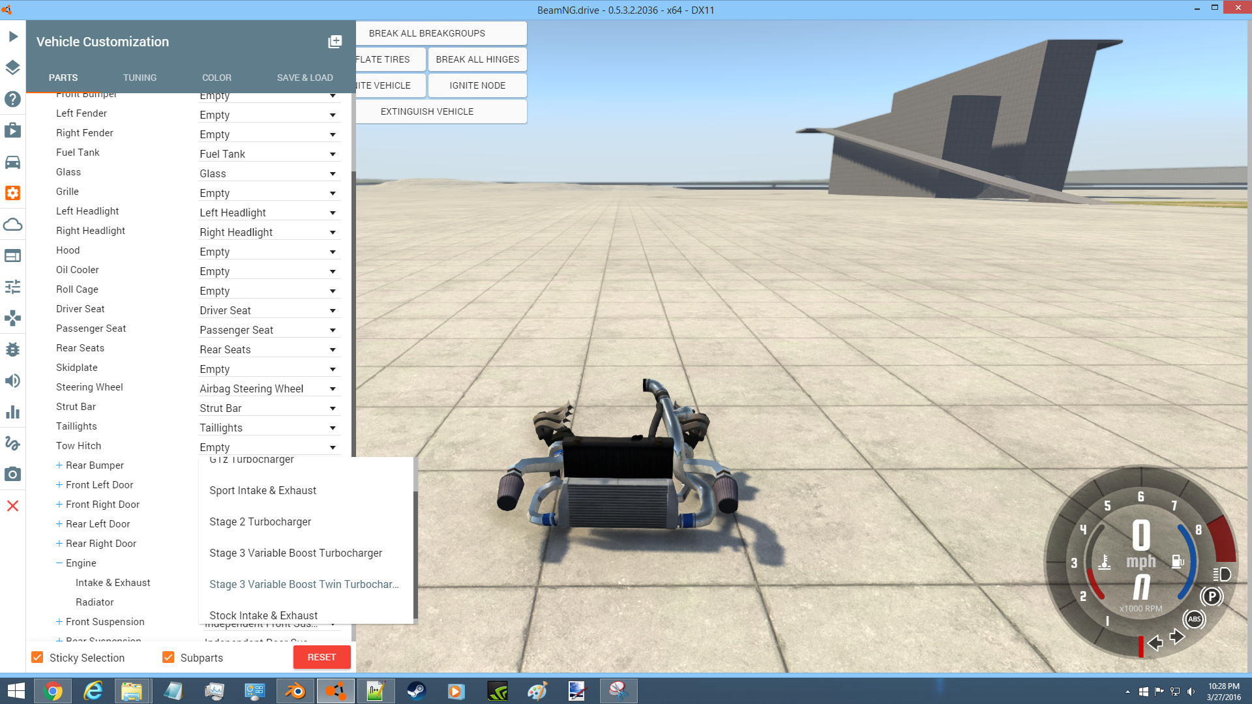Click the EXTINGUISH VEHICLE button
Image resolution: width=1252 pixels, height=704 pixels.
click(x=441, y=111)
